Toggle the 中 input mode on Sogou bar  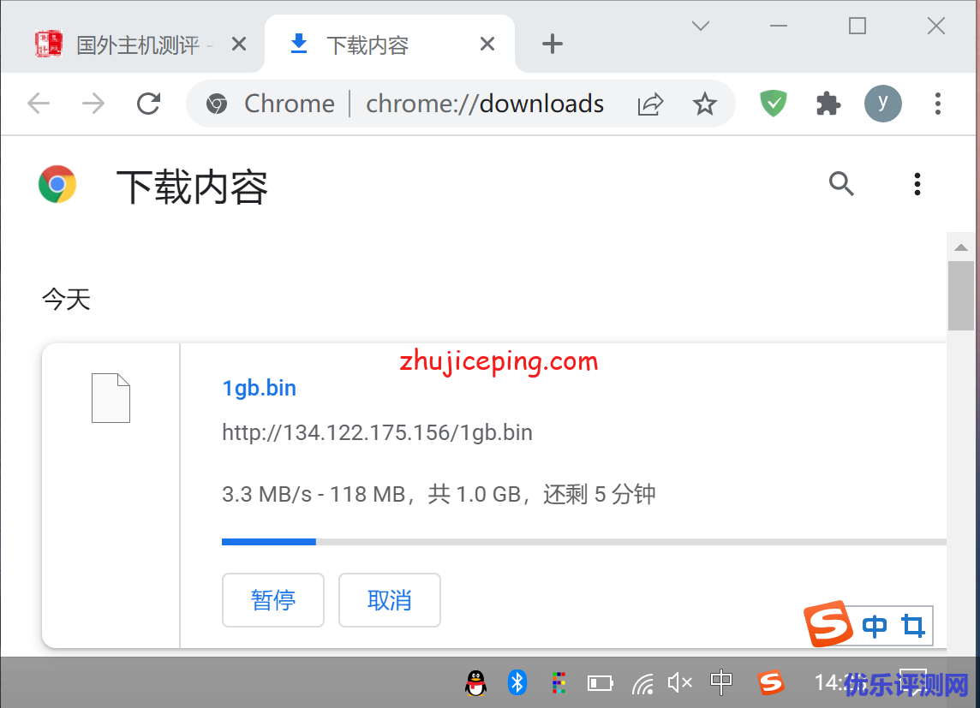875,627
